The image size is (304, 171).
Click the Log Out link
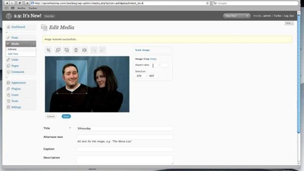tap(289, 16)
